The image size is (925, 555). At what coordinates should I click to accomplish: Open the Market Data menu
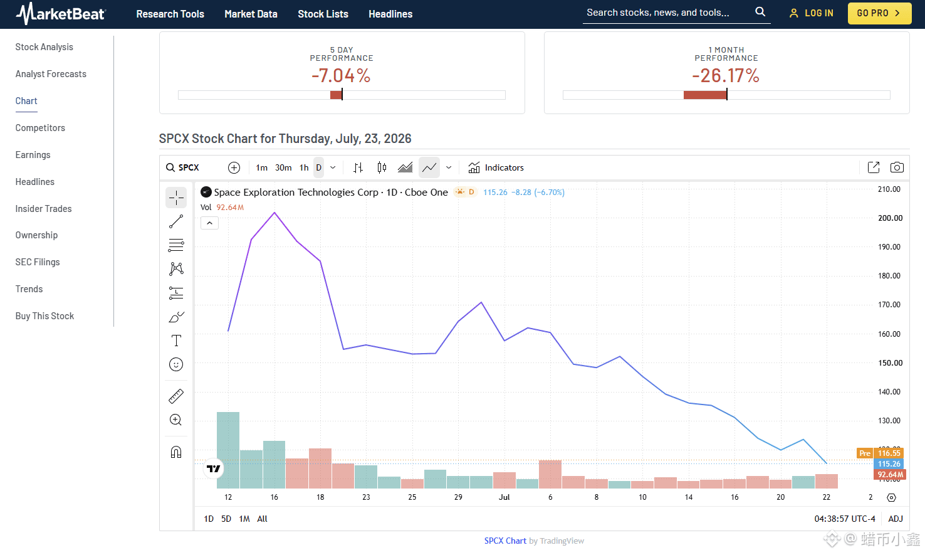[x=251, y=14]
